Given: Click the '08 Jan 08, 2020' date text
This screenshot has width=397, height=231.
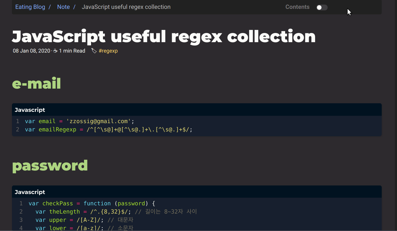Looking at the screenshot, I should click(31, 51).
